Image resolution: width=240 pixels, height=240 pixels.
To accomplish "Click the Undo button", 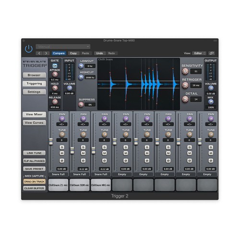I will coord(99,53).
